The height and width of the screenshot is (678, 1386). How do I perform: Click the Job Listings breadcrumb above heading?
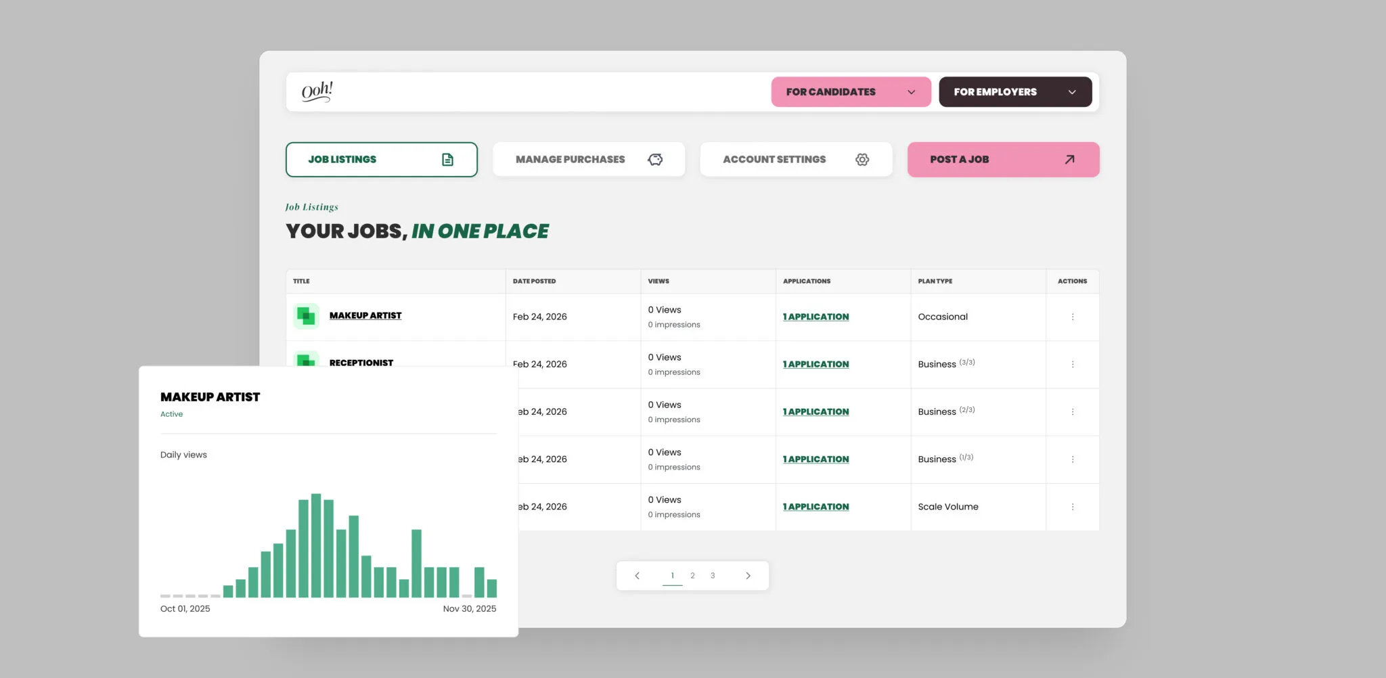pos(312,207)
